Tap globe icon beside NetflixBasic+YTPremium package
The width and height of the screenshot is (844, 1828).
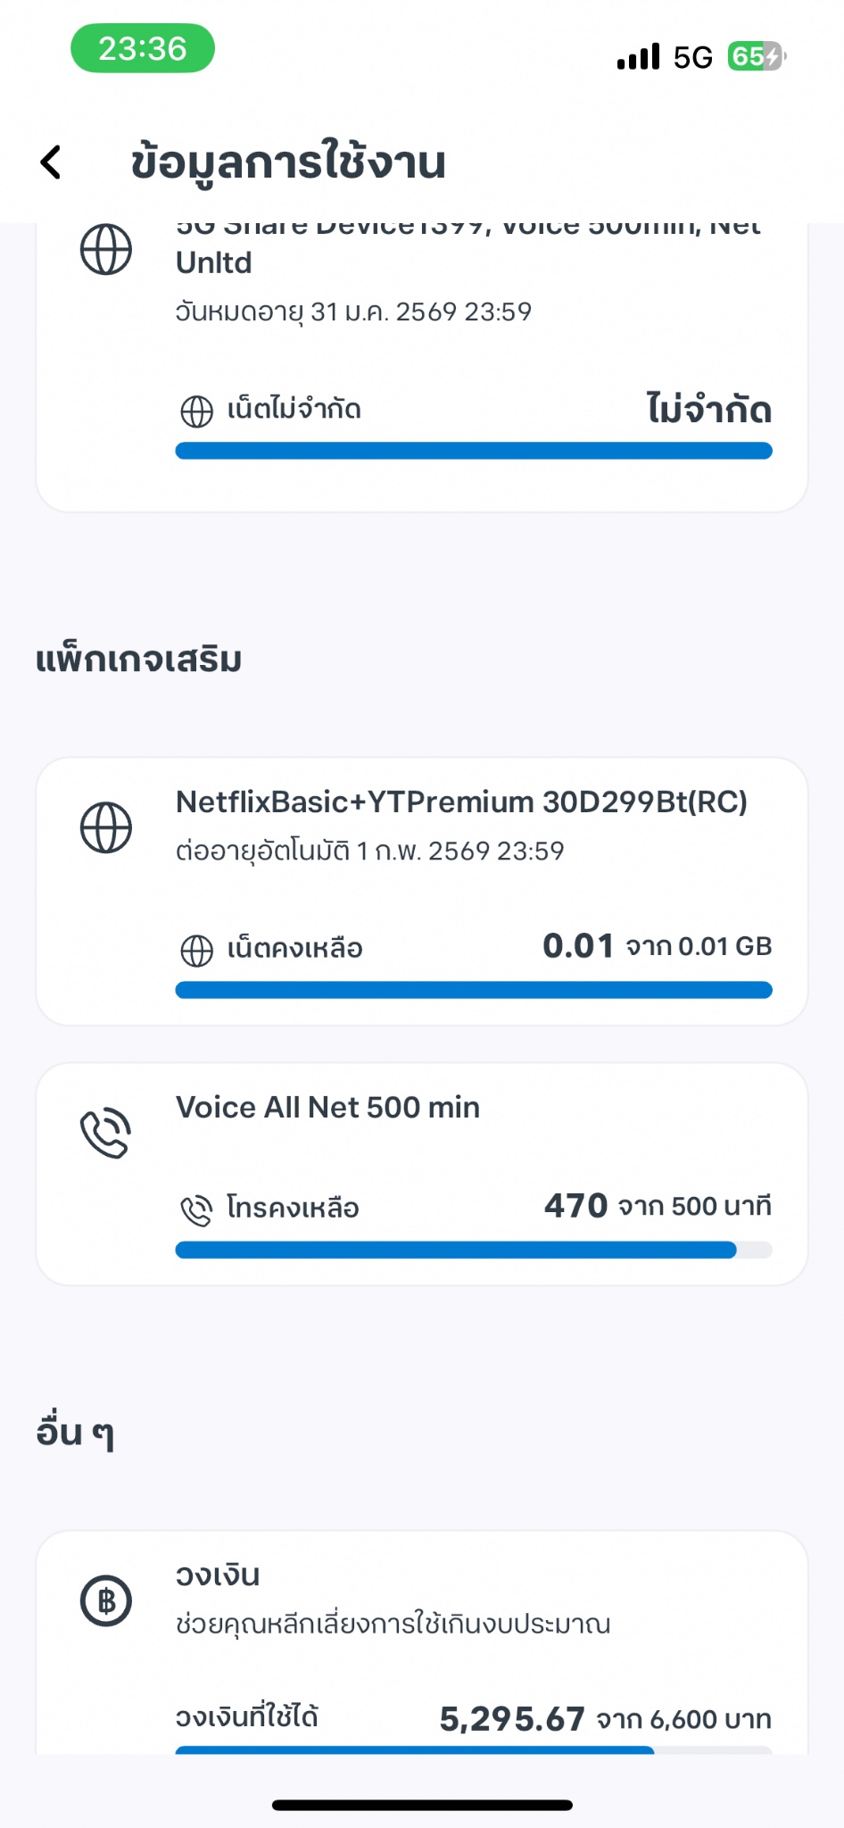point(106,827)
